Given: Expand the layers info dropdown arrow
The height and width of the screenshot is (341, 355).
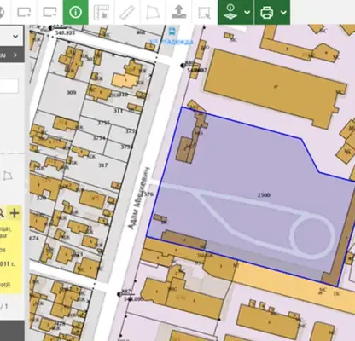Looking at the screenshot, I should point(247,13).
